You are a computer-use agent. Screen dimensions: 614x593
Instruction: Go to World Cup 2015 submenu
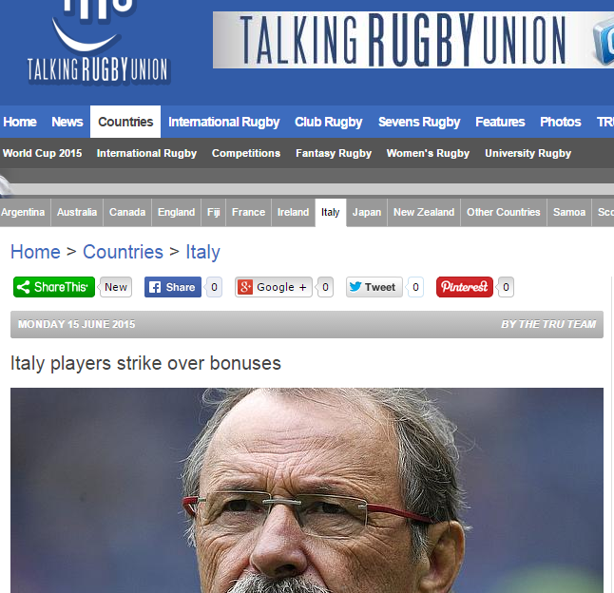coord(42,153)
